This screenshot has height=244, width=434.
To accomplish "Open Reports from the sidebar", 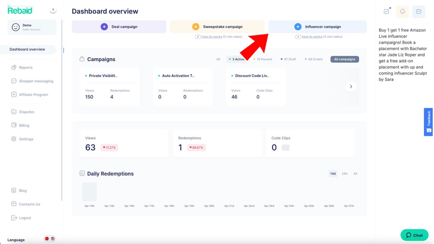I will [x=26, y=67].
